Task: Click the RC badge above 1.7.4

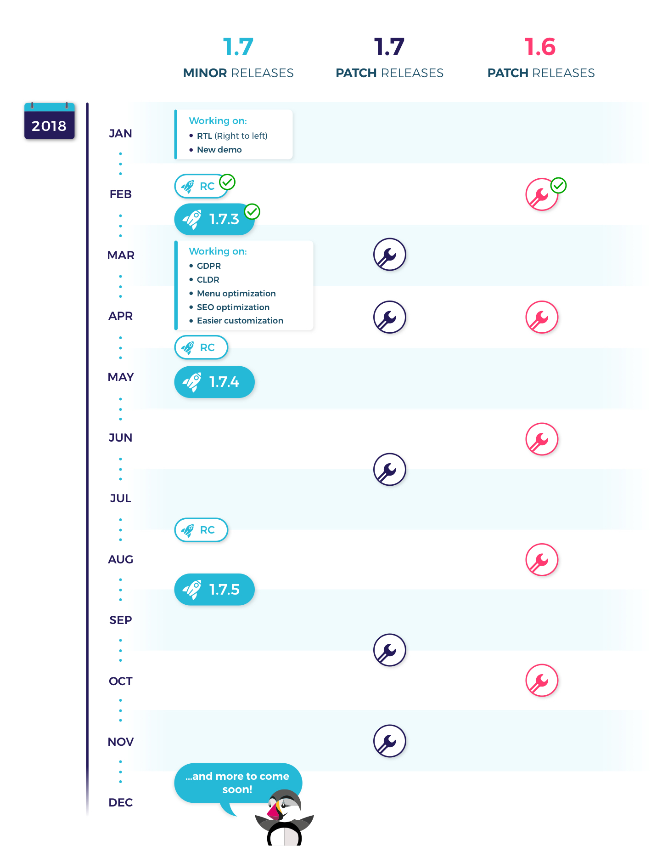Action: [201, 347]
